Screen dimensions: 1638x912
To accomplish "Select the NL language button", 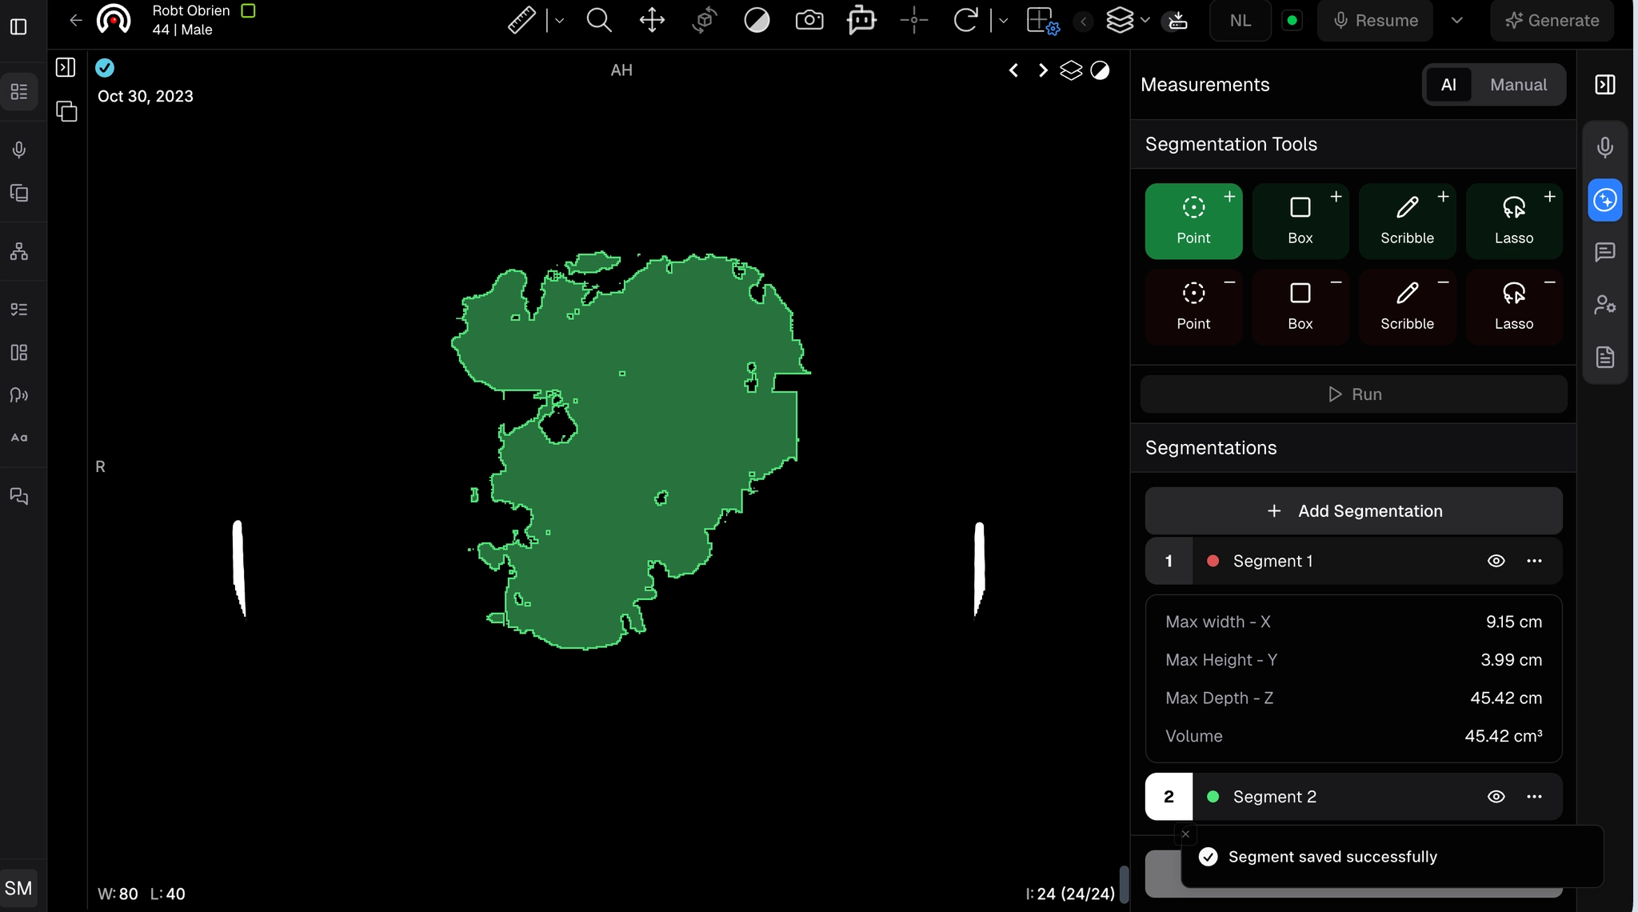I will pos(1240,21).
